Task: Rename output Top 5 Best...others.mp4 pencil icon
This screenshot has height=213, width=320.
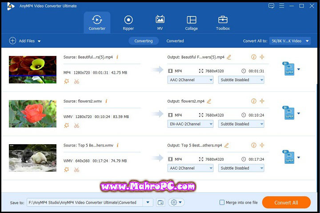Action: point(227,145)
